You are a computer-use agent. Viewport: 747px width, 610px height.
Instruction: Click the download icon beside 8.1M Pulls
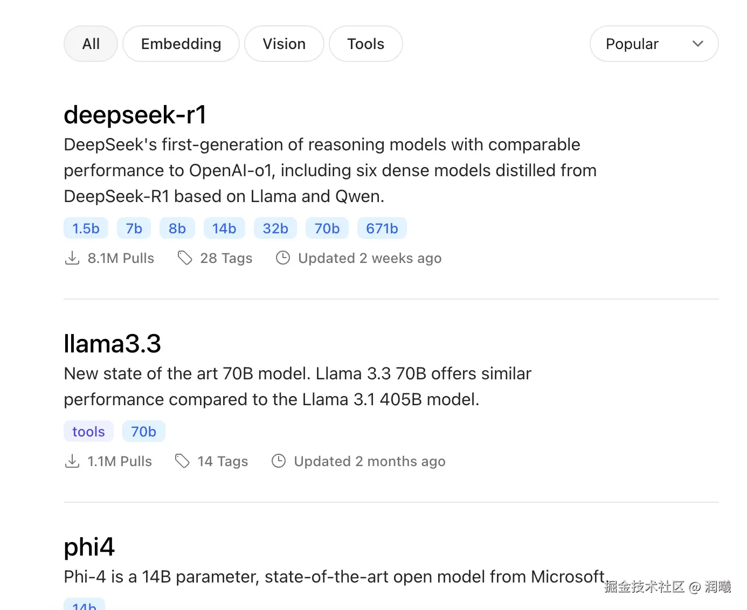point(72,258)
